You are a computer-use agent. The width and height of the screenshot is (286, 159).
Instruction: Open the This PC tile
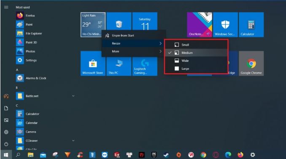click(x=119, y=66)
